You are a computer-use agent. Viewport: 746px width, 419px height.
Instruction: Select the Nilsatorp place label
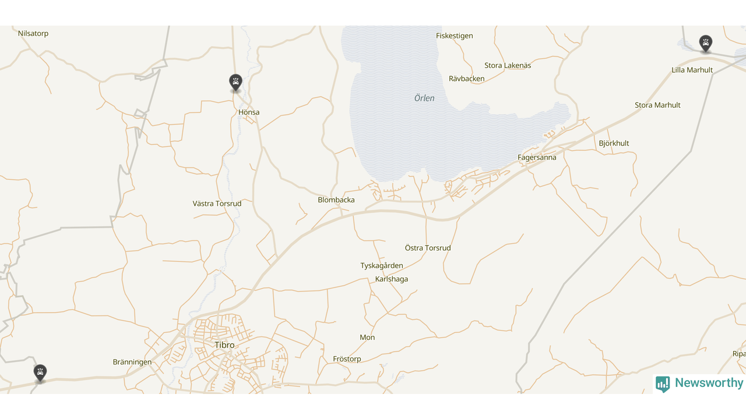click(x=33, y=34)
